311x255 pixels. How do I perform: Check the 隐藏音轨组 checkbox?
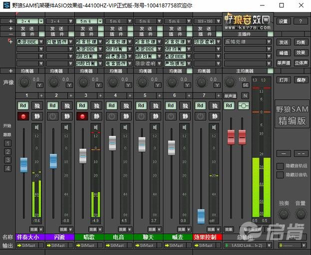[x=280, y=166]
